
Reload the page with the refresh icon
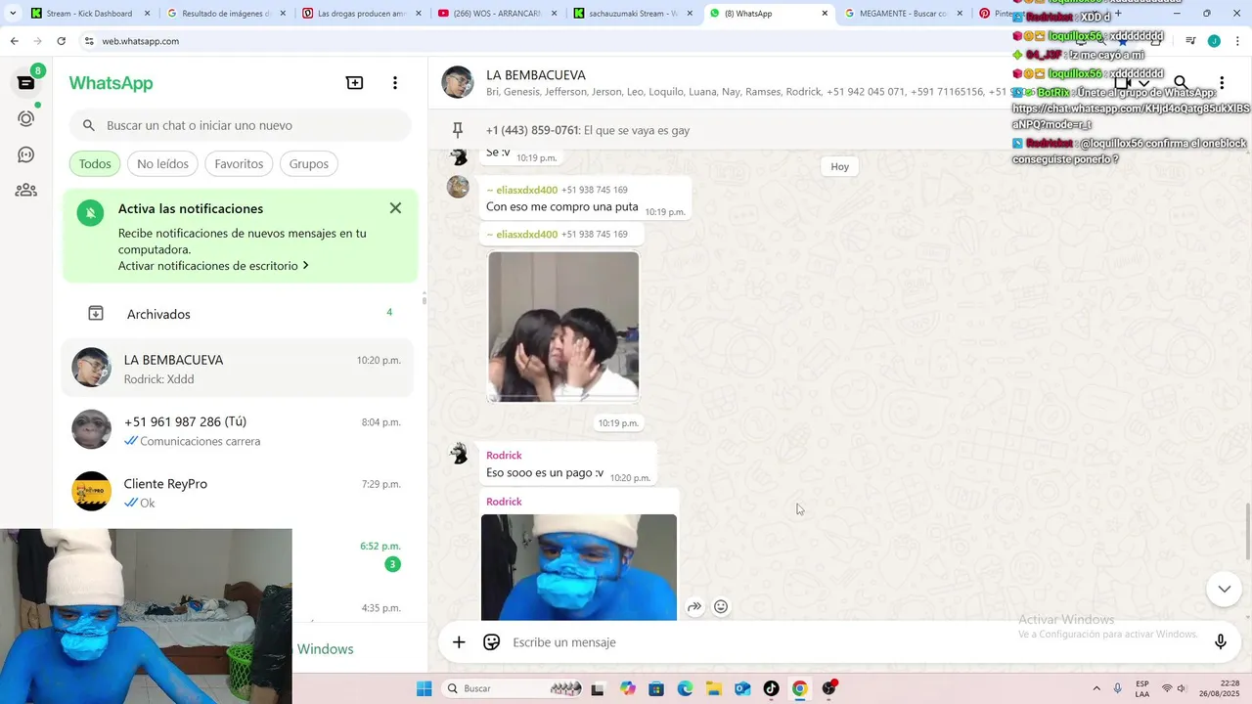(x=61, y=41)
